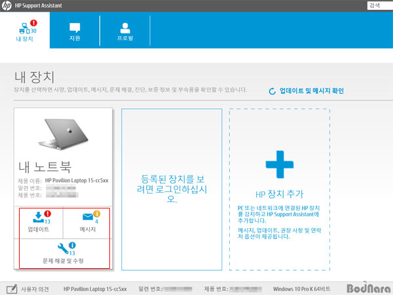Click HP Pavilion Laptop 15-cc5xx in status bar

[95, 289]
